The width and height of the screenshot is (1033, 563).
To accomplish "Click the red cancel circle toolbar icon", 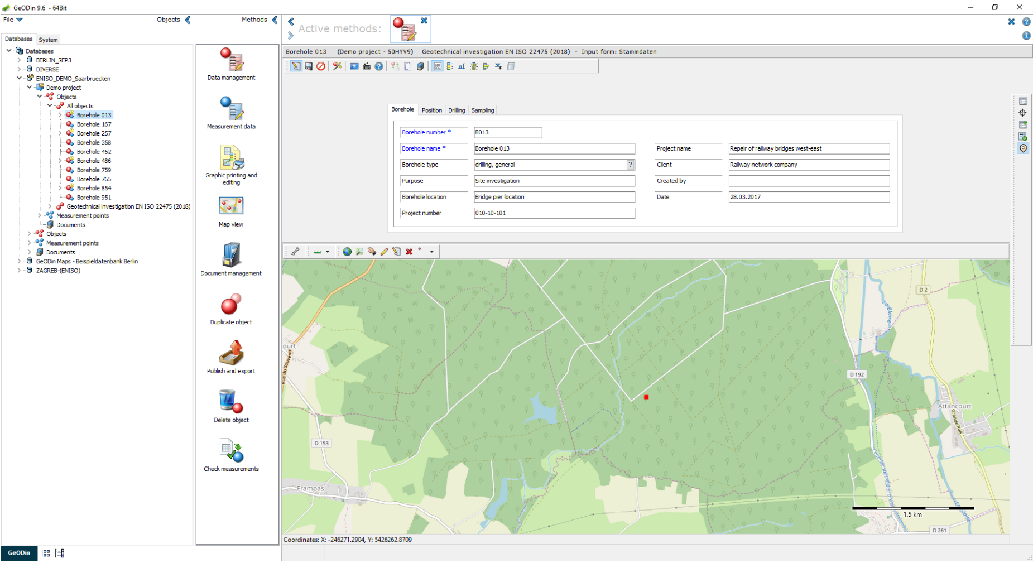I will pyautogui.click(x=321, y=66).
